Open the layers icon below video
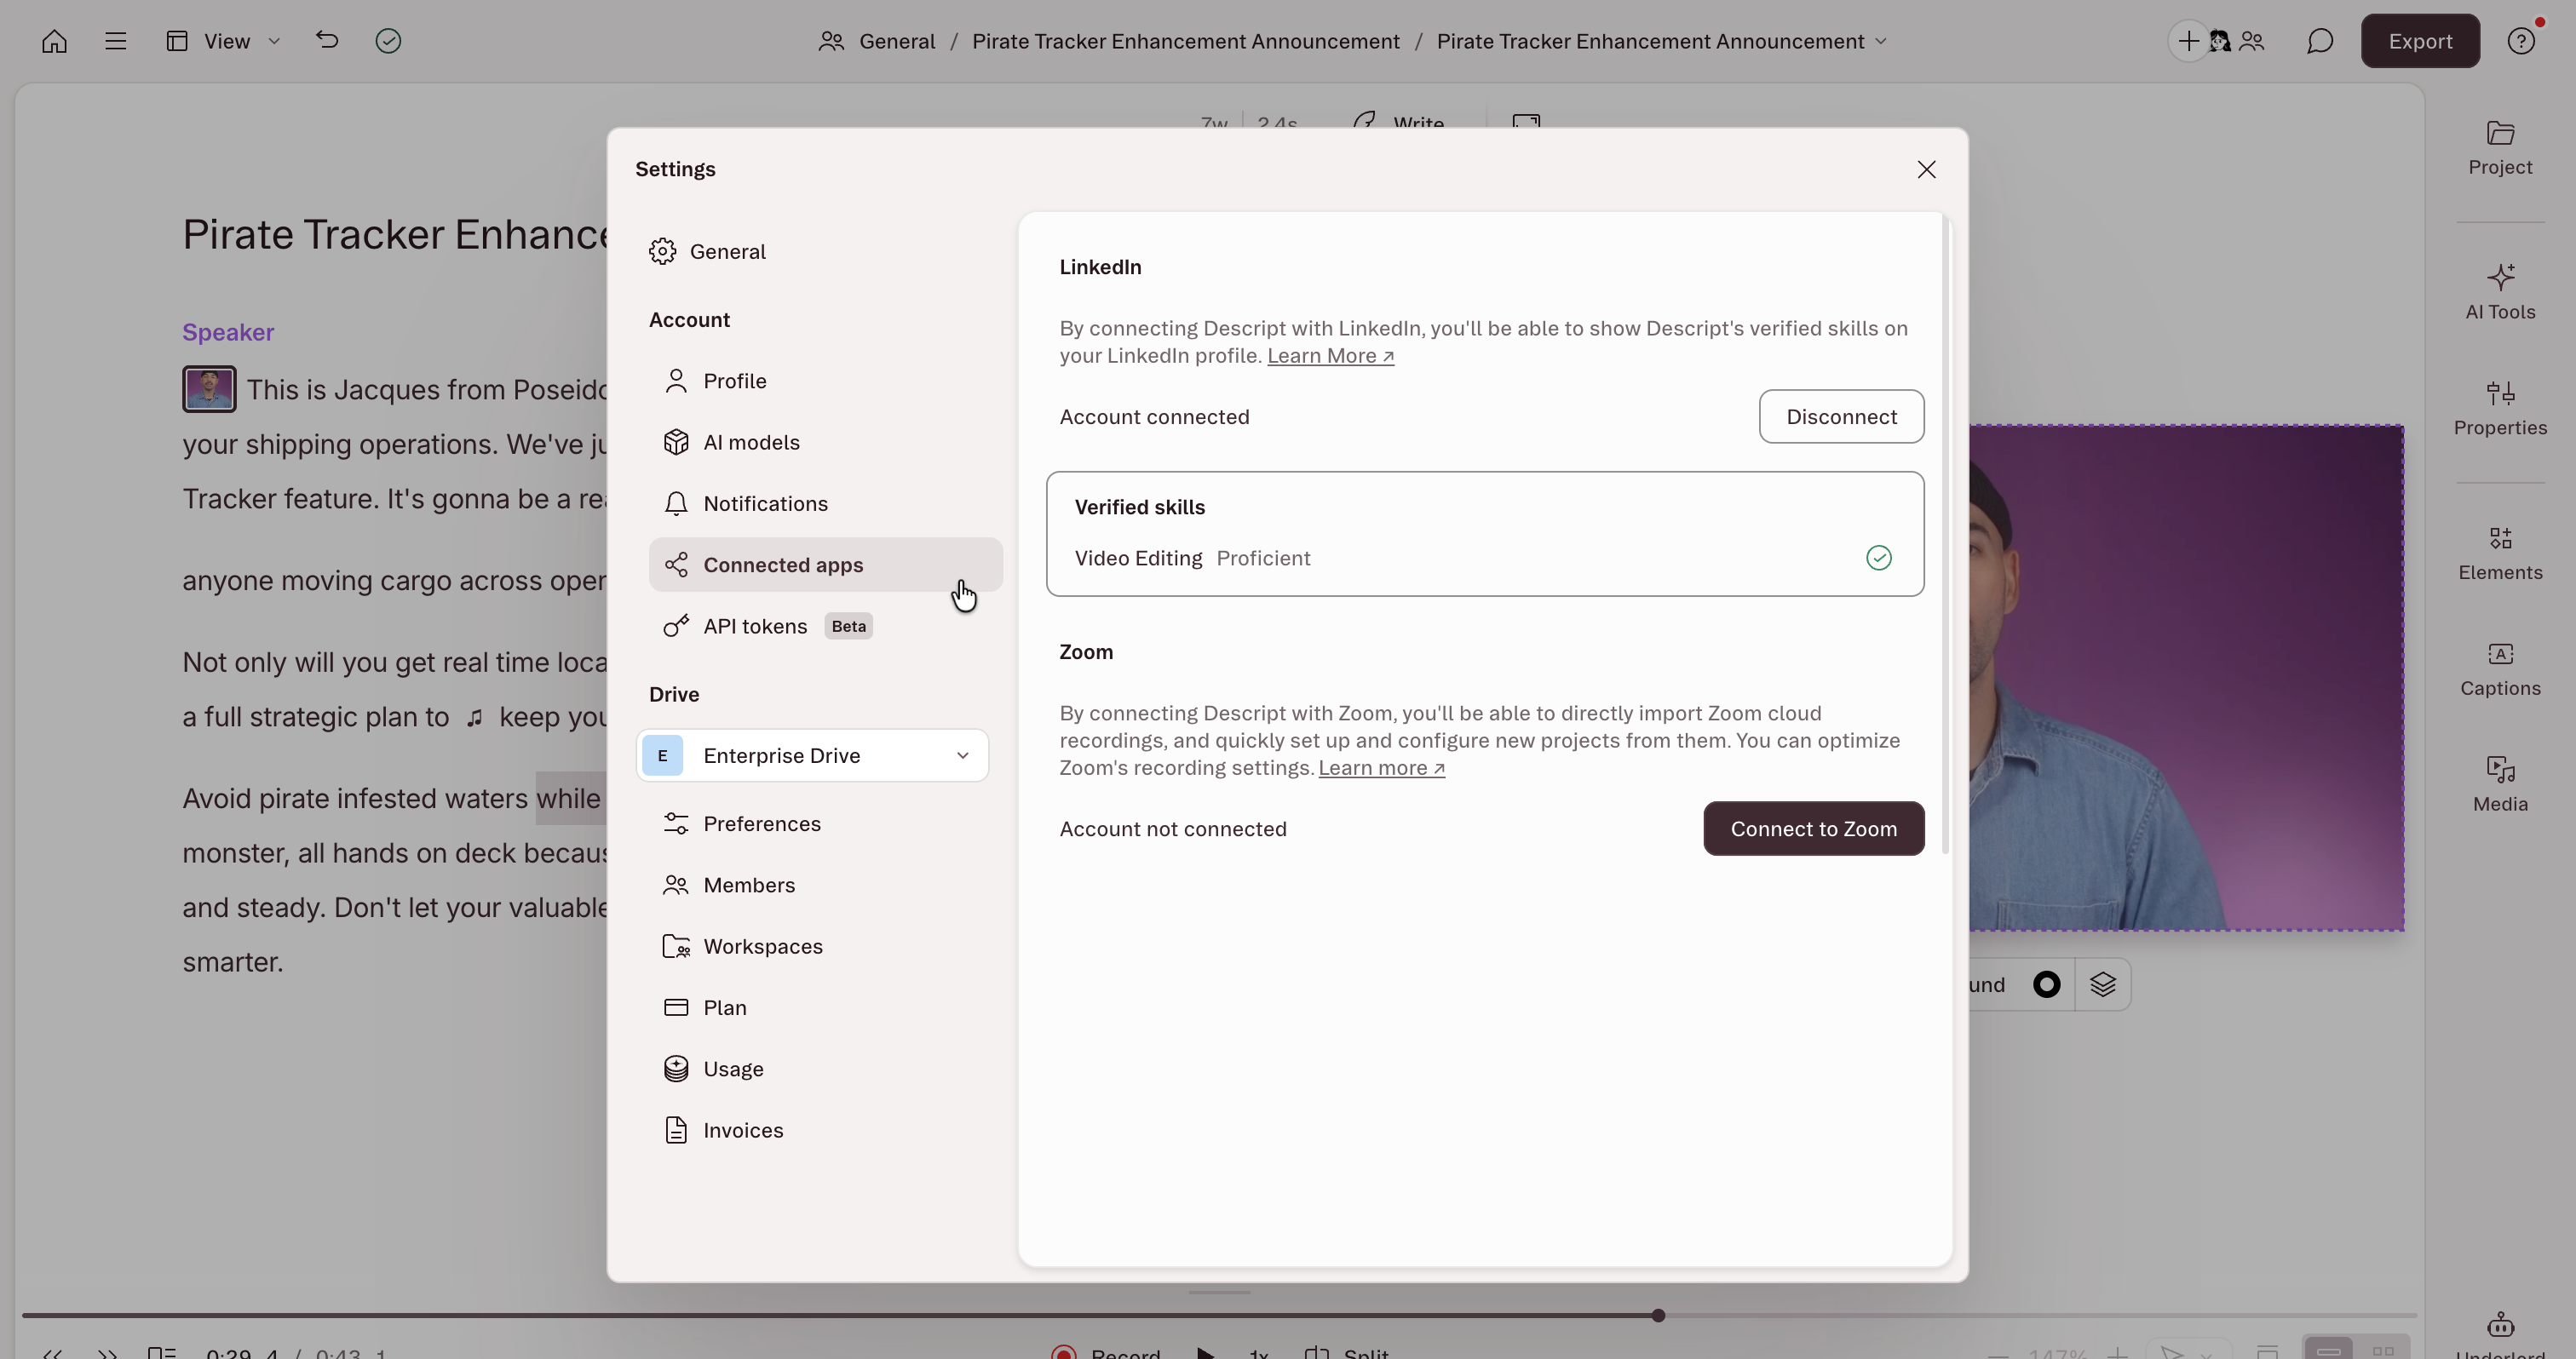The height and width of the screenshot is (1359, 2576). point(2102,984)
